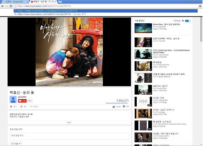Screen dimensions: 203x146
Task: Open the 인기 댓글 sort dropdown
Action: point(16,144)
